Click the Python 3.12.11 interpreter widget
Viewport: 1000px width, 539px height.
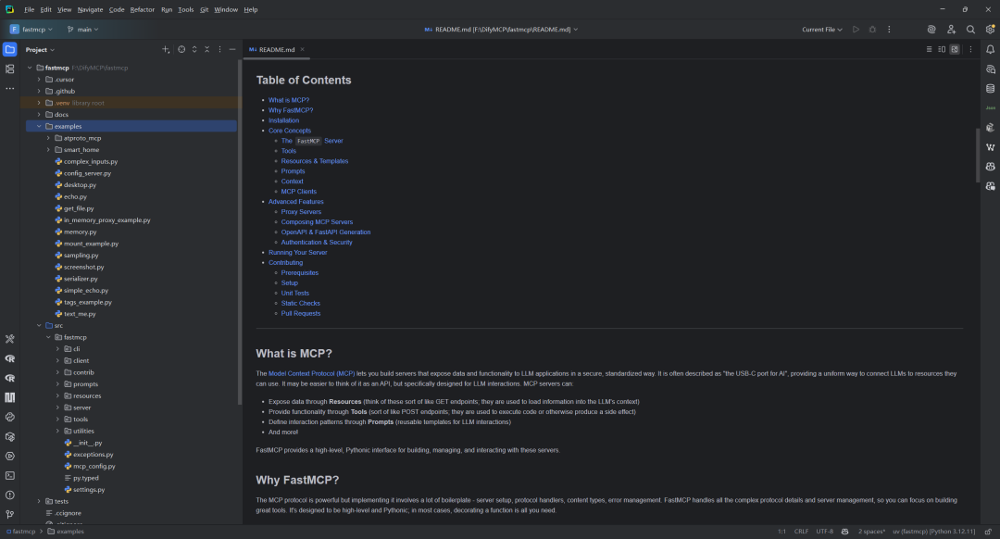click(933, 532)
